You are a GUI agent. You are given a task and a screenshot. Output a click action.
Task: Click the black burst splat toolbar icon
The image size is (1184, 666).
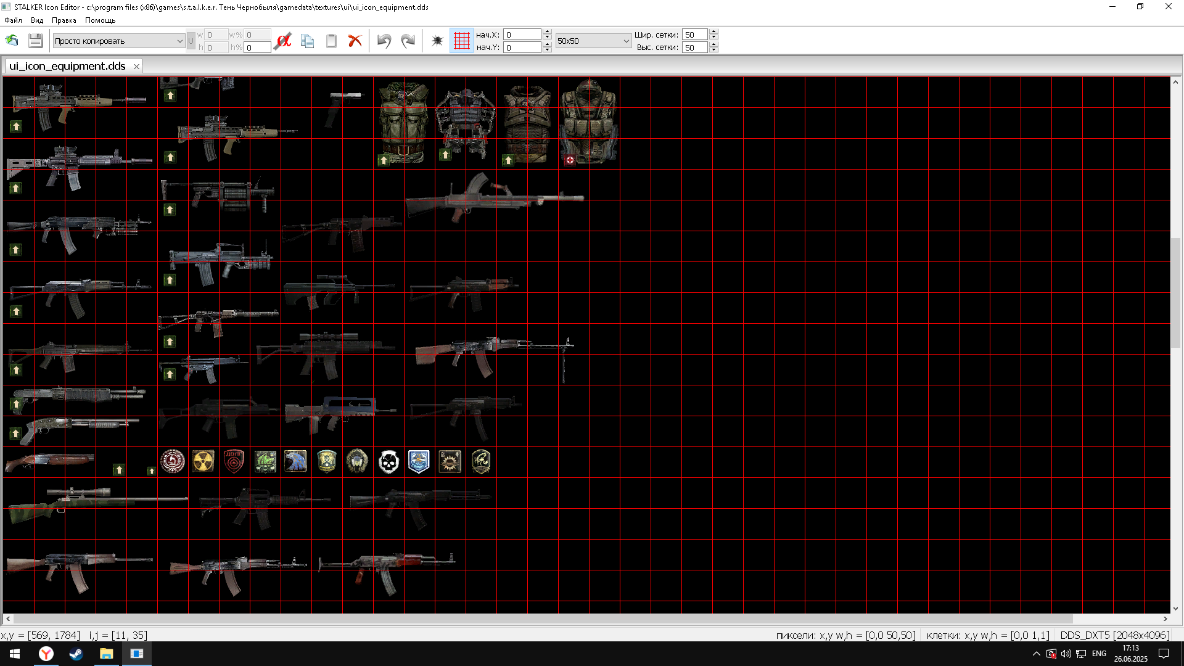(437, 41)
